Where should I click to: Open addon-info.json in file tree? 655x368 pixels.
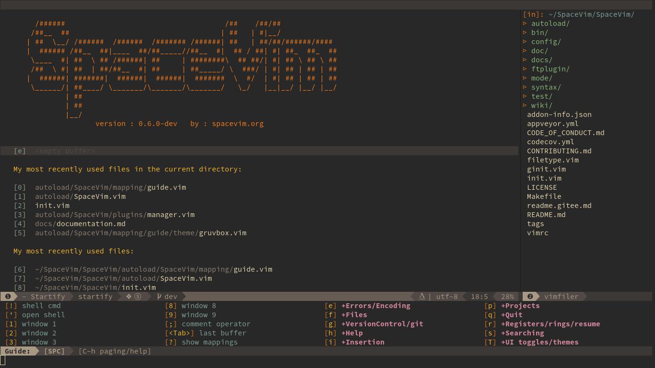(x=559, y=115)
